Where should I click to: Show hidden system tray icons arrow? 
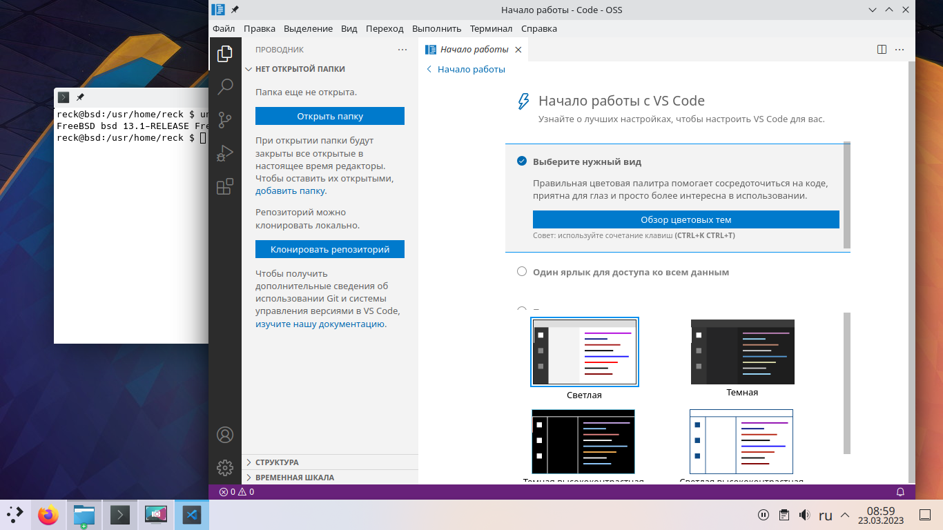click(845, 516)
